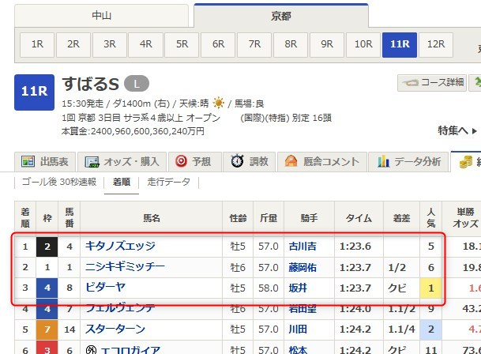
Task: Select the 走行データ sub-tab
Action: pos(169,182)
